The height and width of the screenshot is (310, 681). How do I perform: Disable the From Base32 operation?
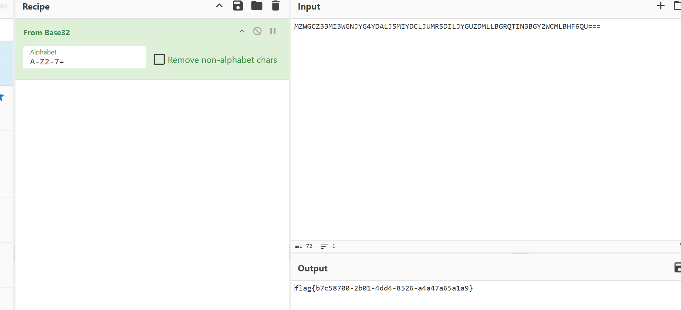point(258,31)
